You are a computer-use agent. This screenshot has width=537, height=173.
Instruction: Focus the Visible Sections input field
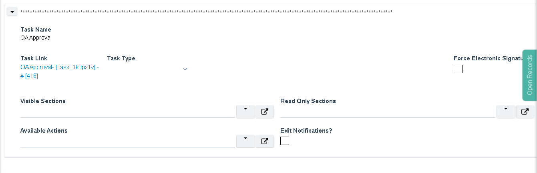[128, 112]
